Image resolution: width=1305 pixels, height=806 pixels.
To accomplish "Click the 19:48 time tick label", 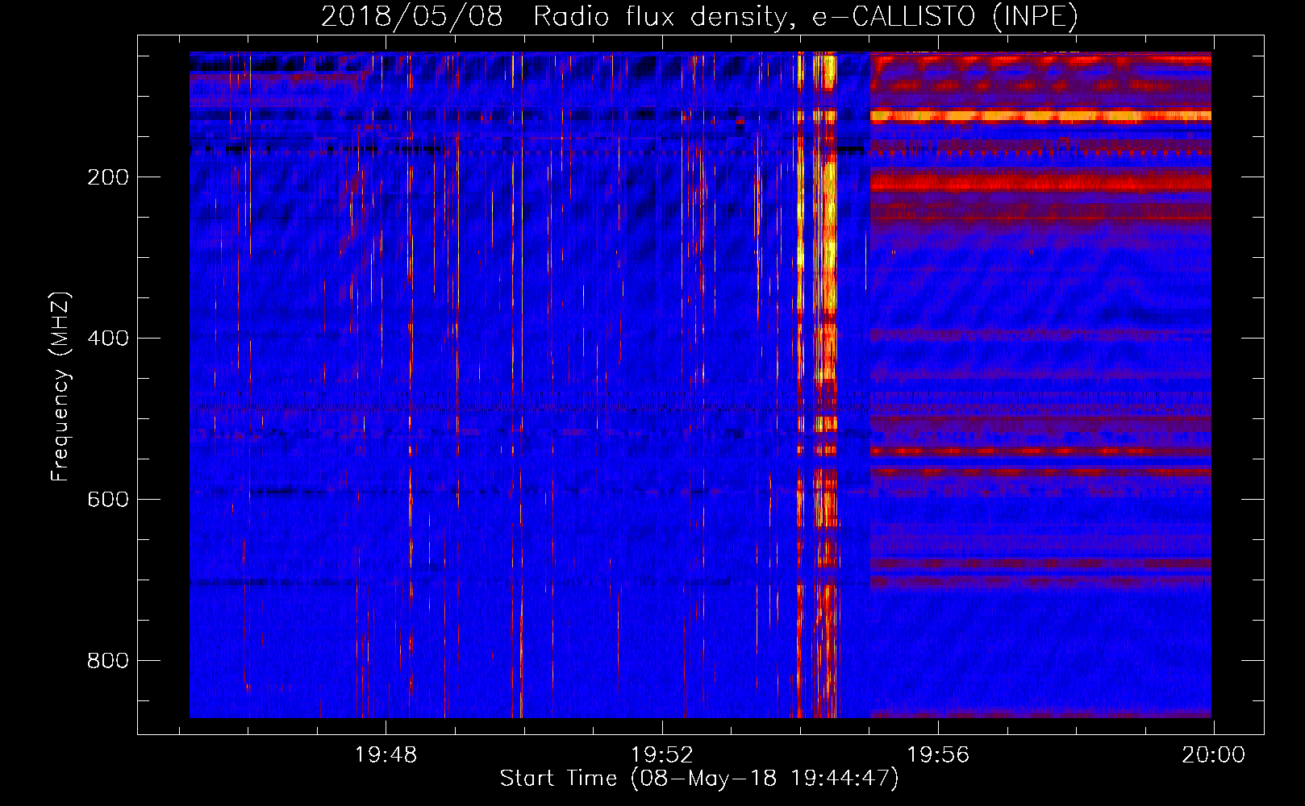I will [386, 755].
